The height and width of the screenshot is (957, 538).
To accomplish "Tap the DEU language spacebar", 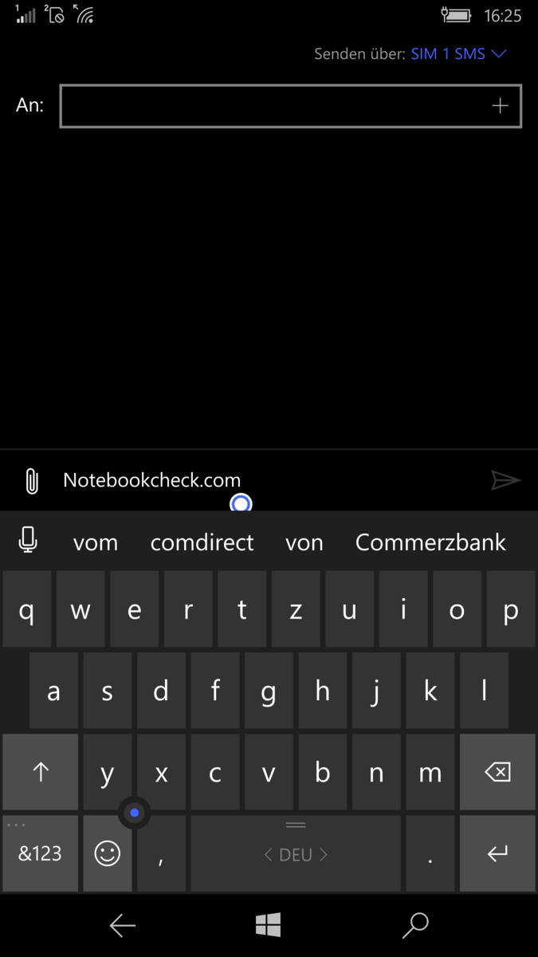I will 296,853.
